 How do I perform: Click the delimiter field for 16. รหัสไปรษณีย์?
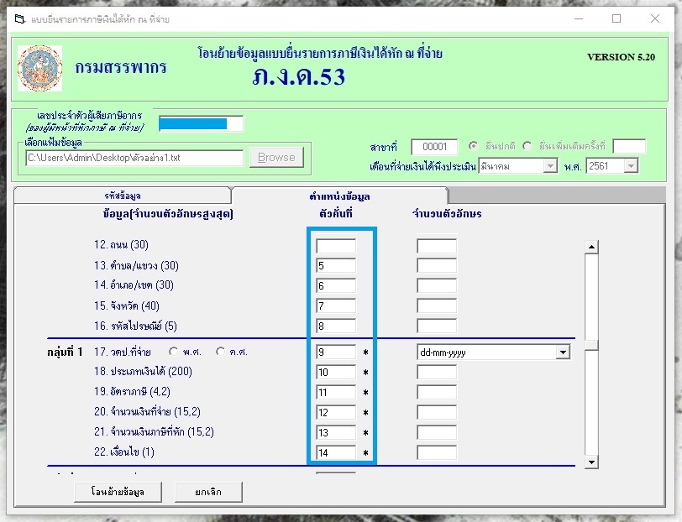pyautogui.click(x=336, y=326)
